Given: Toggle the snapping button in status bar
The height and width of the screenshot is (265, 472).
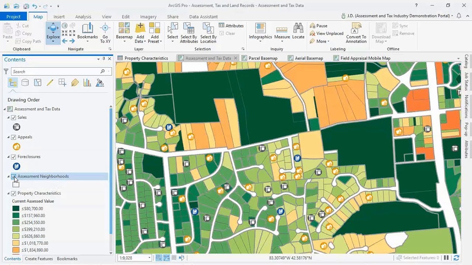Looking at the screenshot, I should (159, 258).
